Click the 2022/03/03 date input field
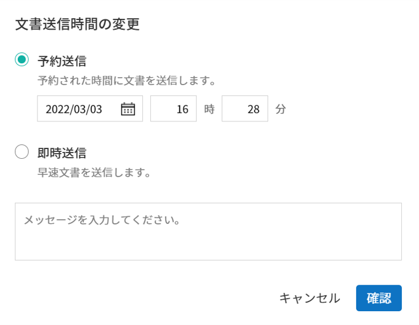 click(x=90, y=109)
